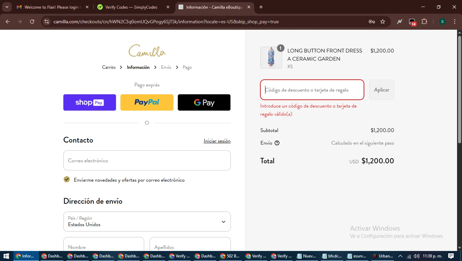Viewport: 462px width, 261px height.
Task: Click the Envío help question icon
Action: (x=277, y=143)
